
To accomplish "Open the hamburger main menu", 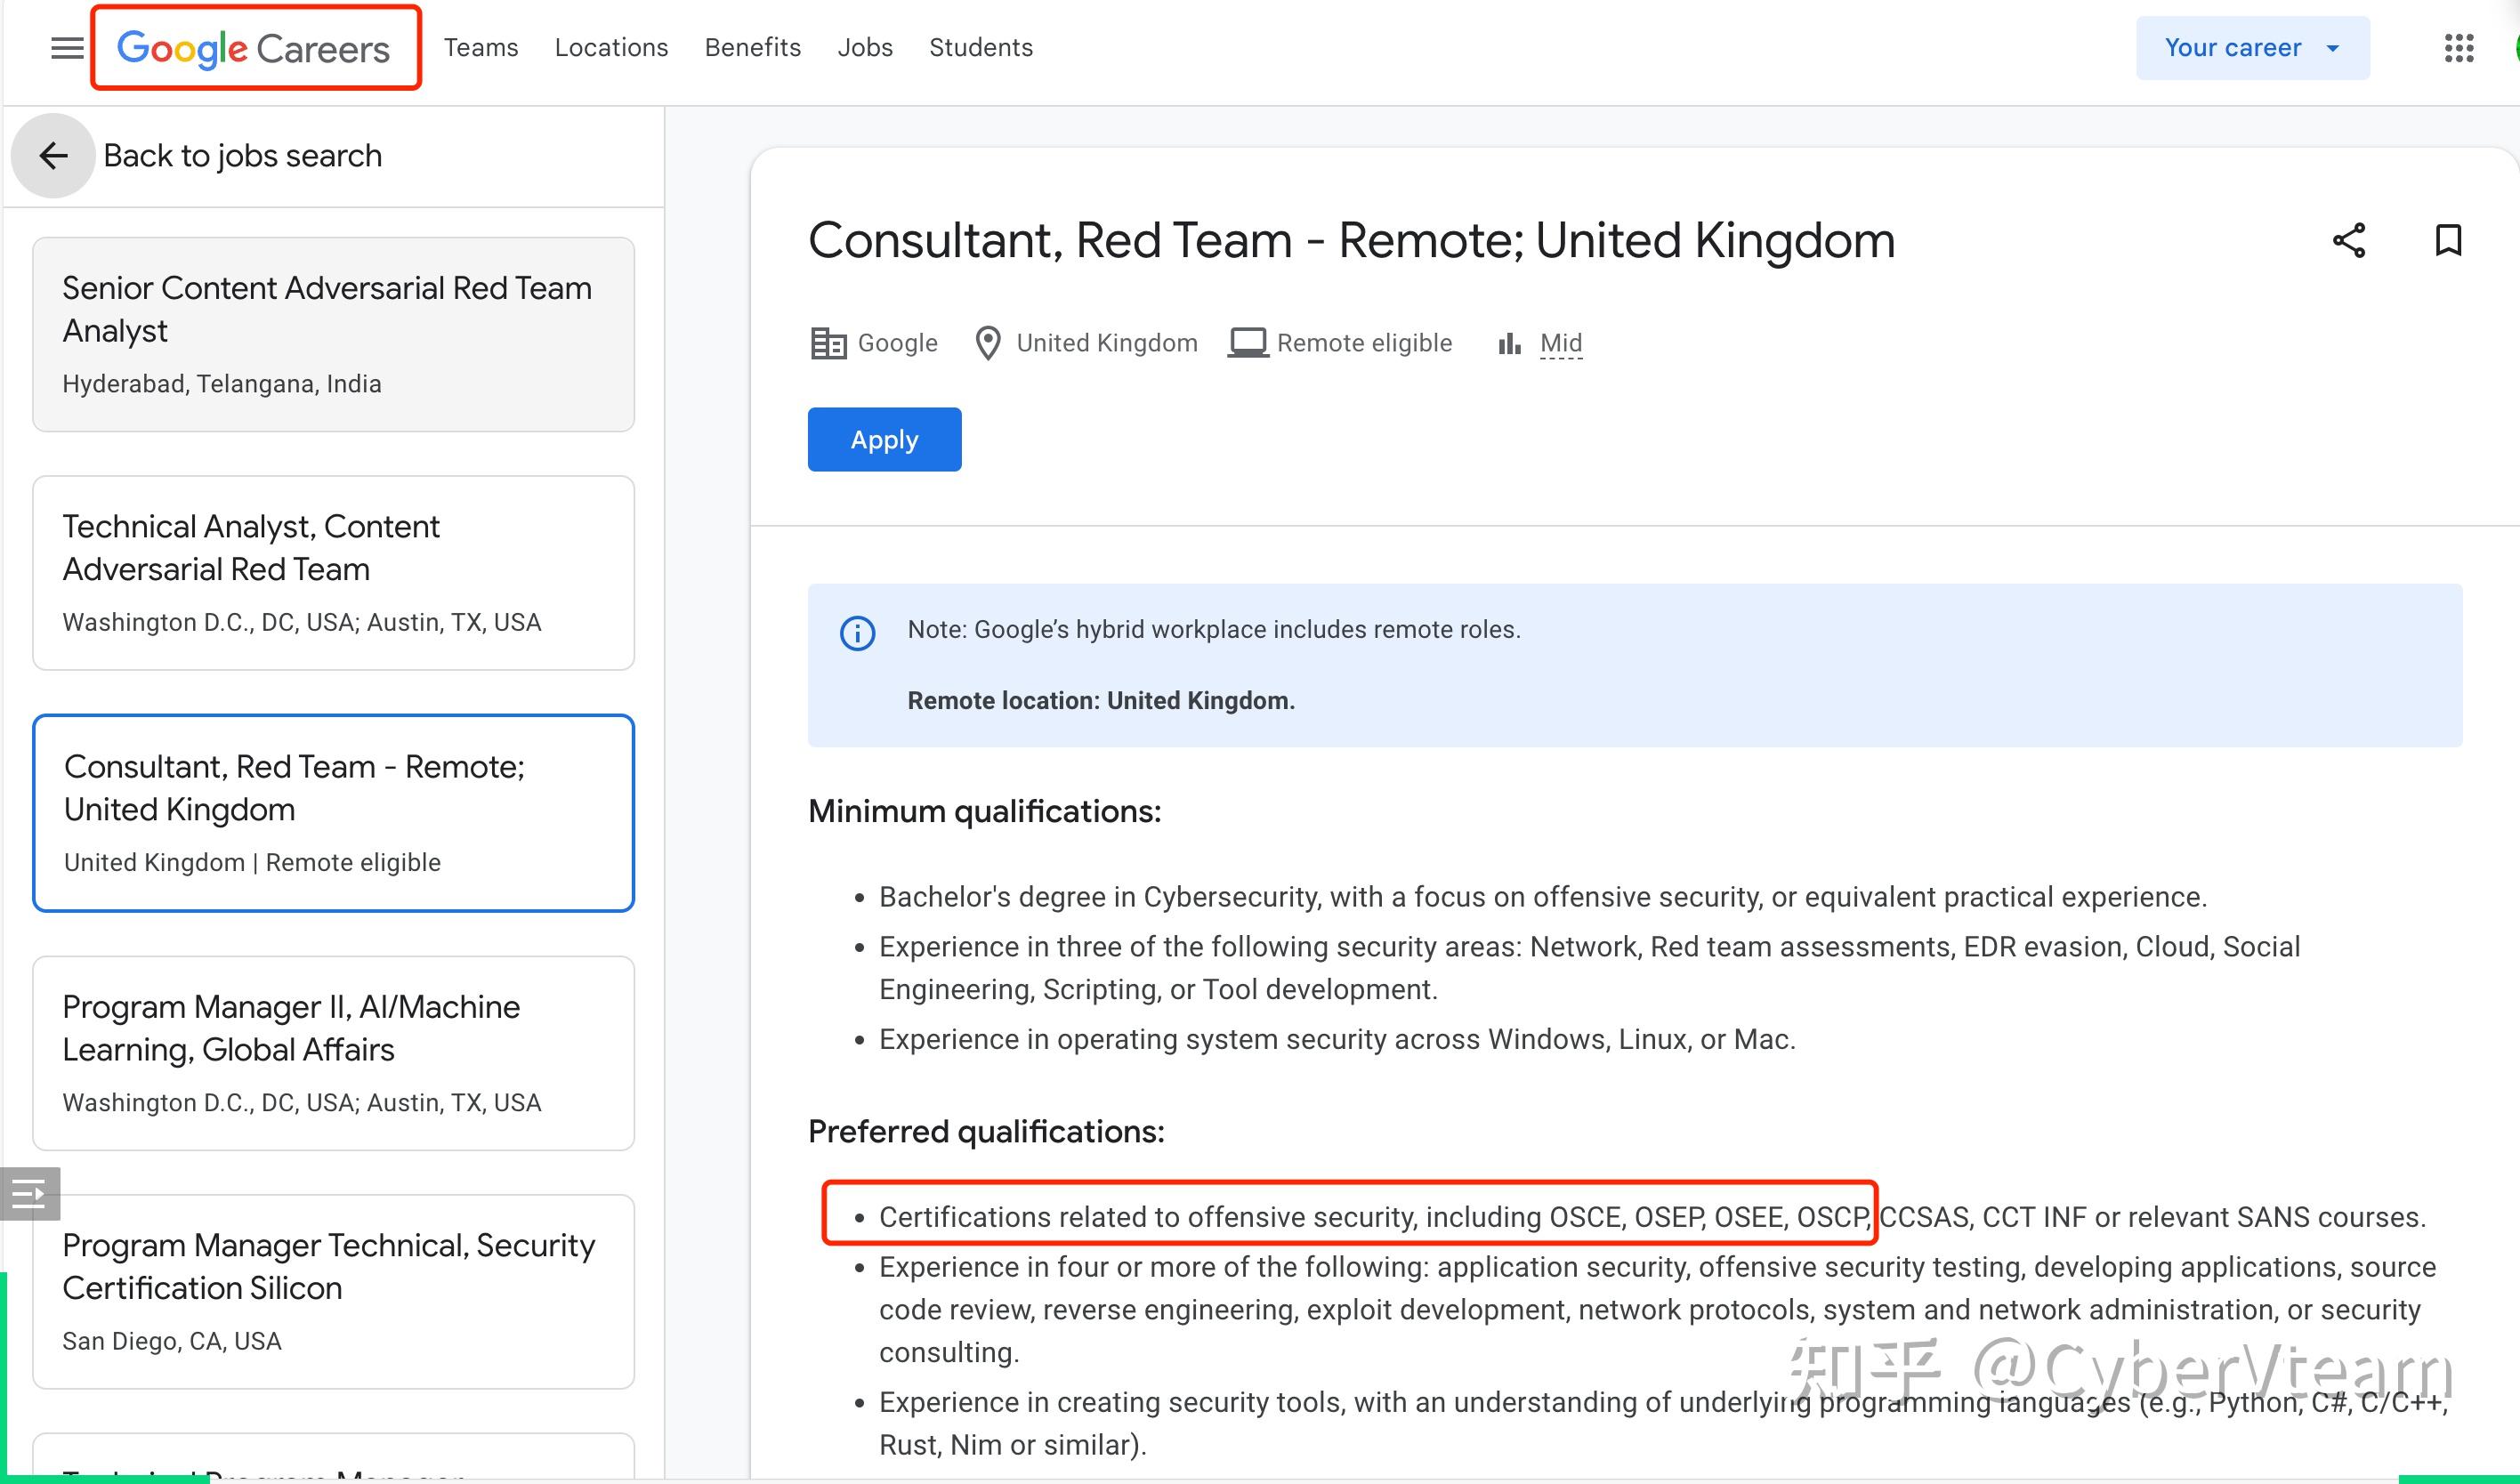I will (x=67, y=48).
